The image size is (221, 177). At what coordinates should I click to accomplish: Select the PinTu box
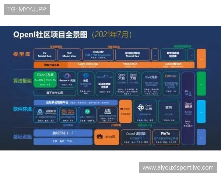coord(166,137)
